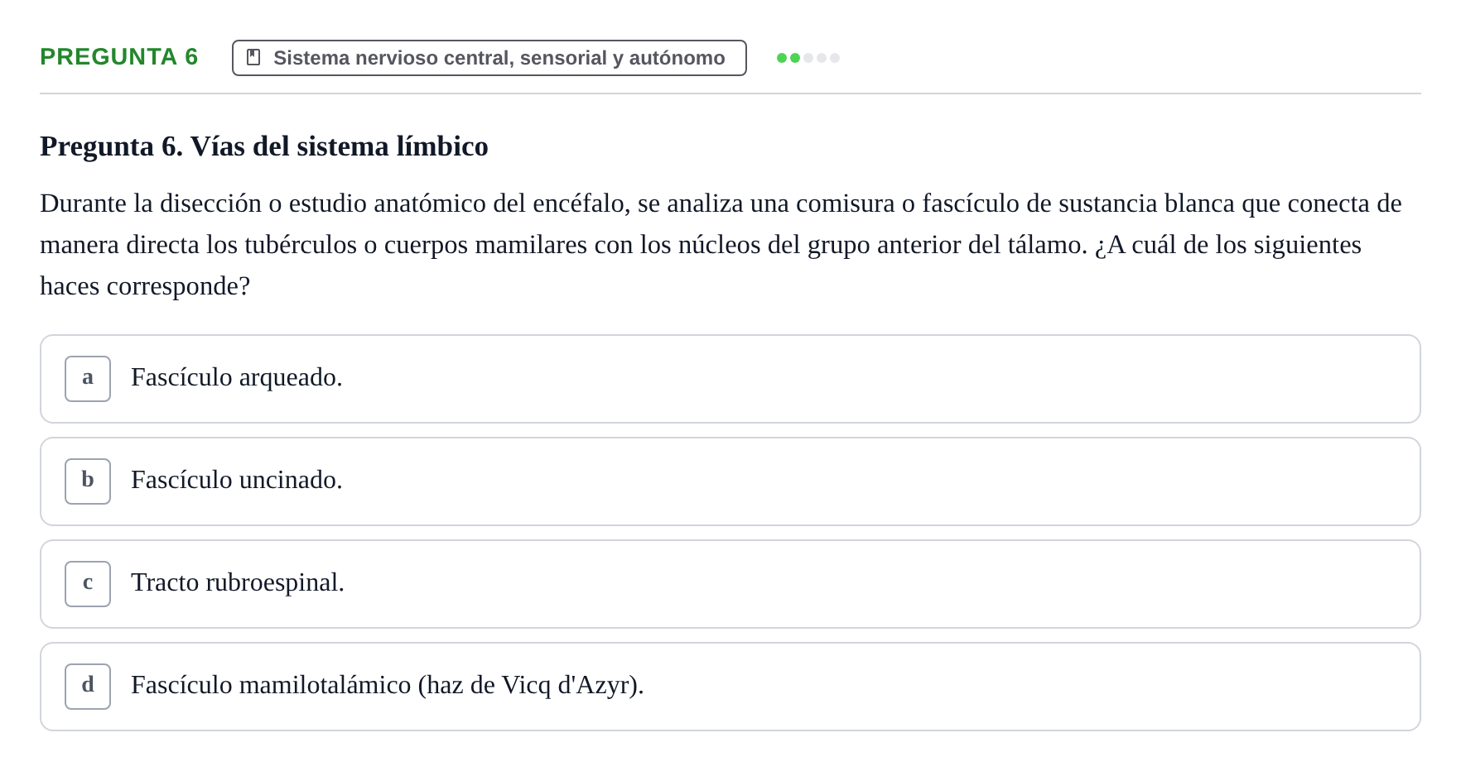The image size is (1461, 771).
Task: Open the Sistema nervioso central topic tag
Action: click(489, 58)
